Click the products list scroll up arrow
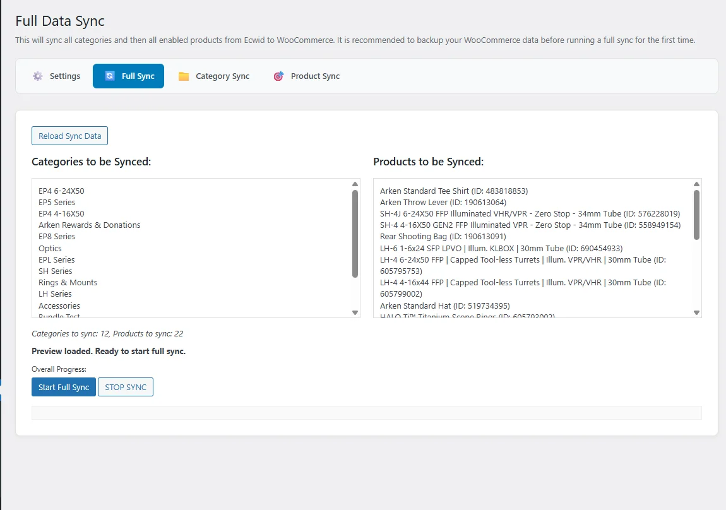This screenshot has width=726, height=510. click(x=696, y=184)
